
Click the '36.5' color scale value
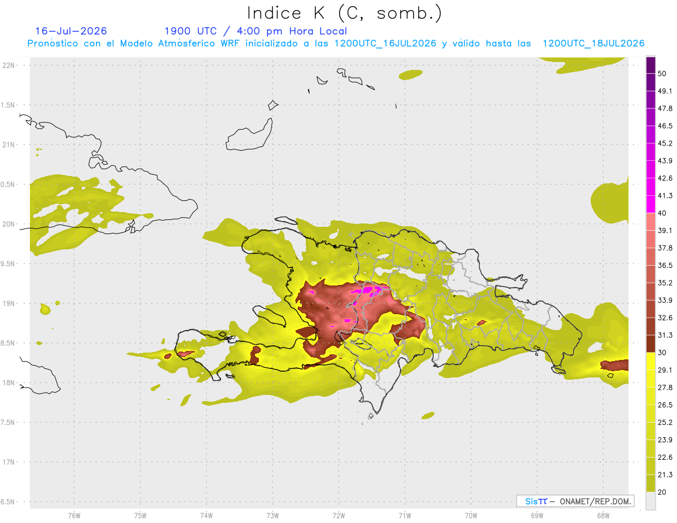(x=665, y=265)
